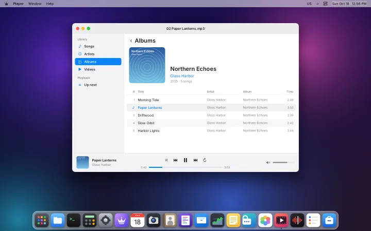The width and height of the screenshot is (371, 231).
Task: Open the Glass Harbor artist link
Action: click(182, 76)
